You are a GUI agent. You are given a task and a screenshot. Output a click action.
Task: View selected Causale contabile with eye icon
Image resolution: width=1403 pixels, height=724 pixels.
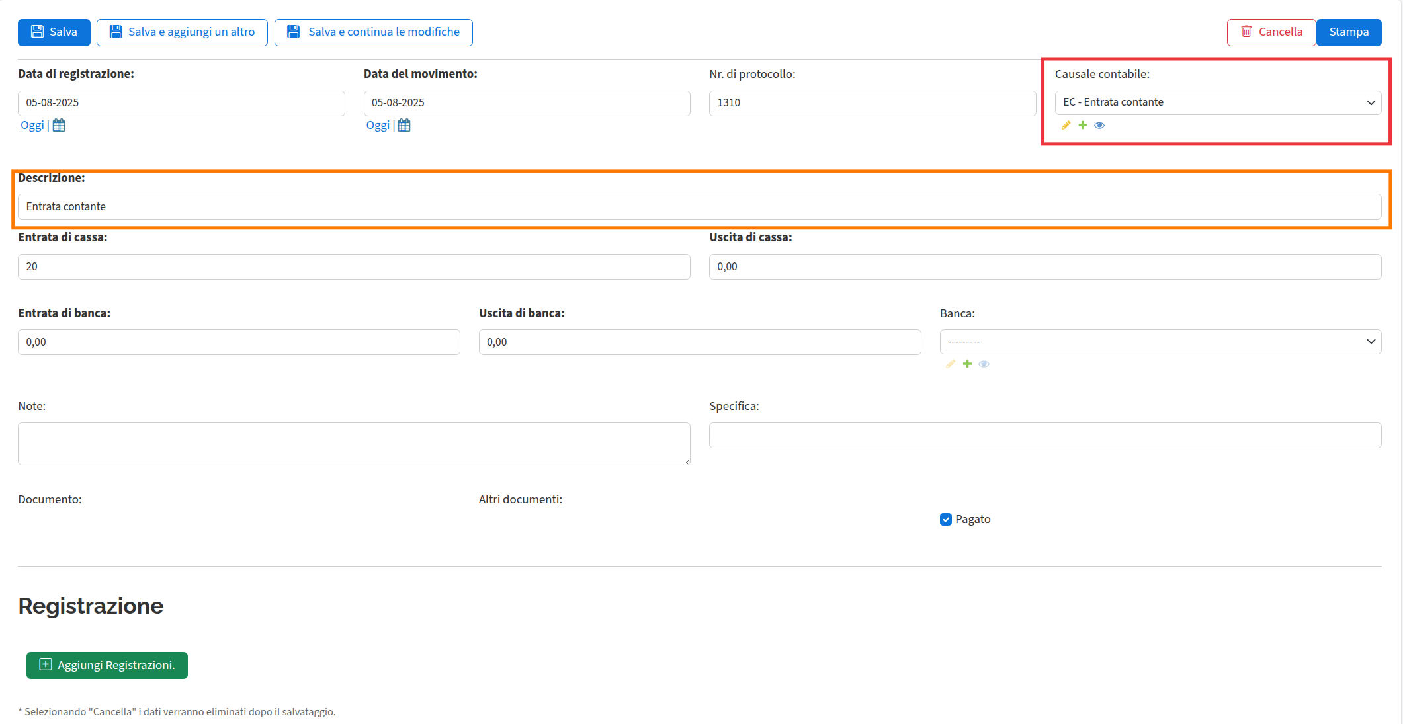coord(1099,125)
